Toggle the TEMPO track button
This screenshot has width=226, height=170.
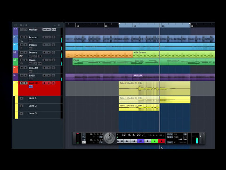(169, 137)
